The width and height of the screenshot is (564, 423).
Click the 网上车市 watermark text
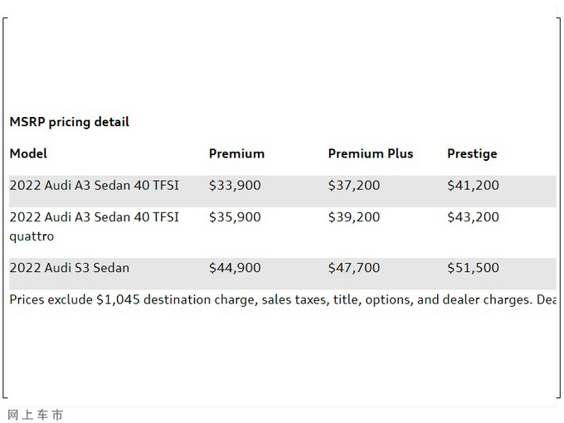tap(35, 415)
